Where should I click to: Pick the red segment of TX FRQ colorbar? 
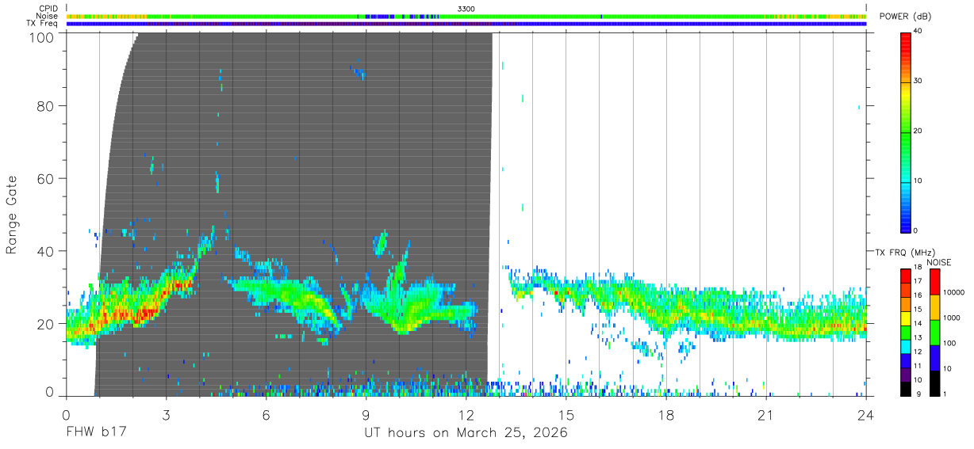point(905,276)
